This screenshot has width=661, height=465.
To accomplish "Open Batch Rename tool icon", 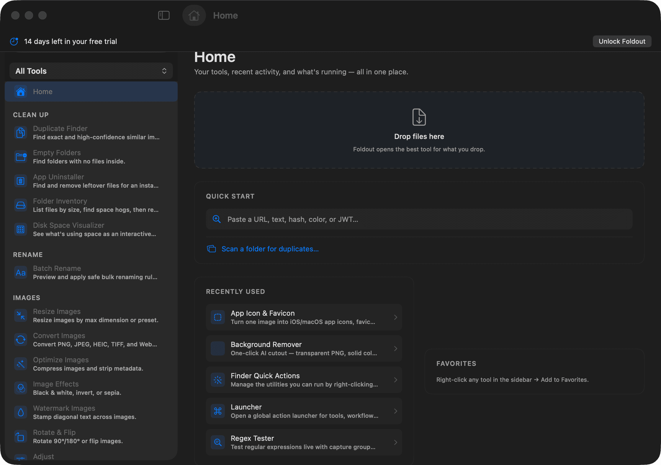I will coord(21,272).
